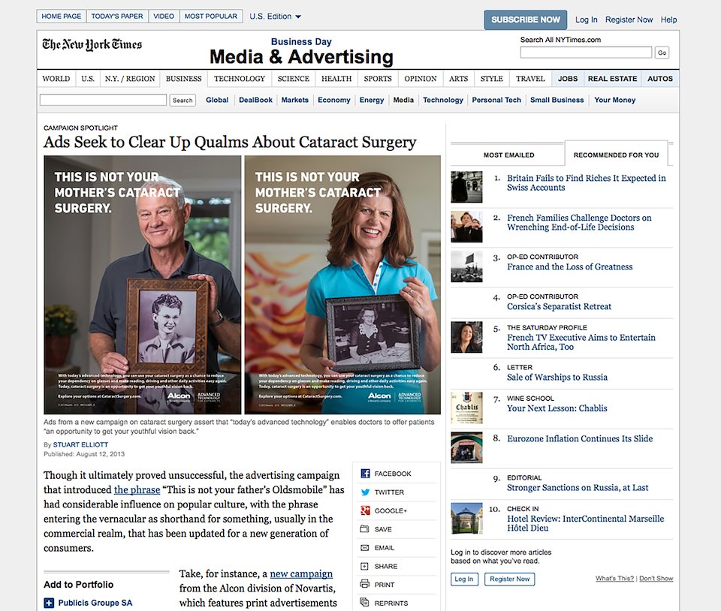721x611 pixels.
Task: Share article via Facebook icon
Action: (x=365, y=474)
